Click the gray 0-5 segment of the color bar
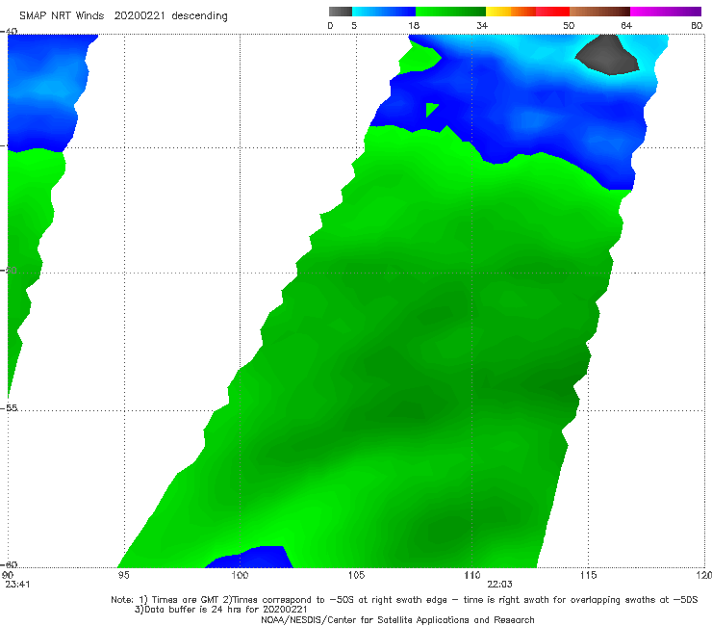Screen dimensions: 712x626 click(340, 12)
